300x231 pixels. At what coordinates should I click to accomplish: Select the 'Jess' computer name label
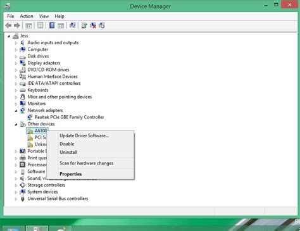[24, 36]
